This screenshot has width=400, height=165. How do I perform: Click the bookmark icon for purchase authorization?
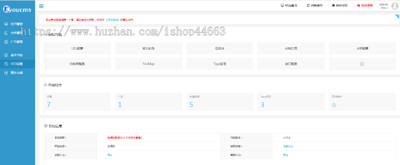(x=333, y=5)
